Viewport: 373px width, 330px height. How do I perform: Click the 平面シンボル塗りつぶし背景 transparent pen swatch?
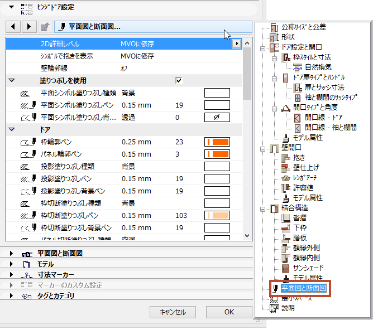coord(217,117)
